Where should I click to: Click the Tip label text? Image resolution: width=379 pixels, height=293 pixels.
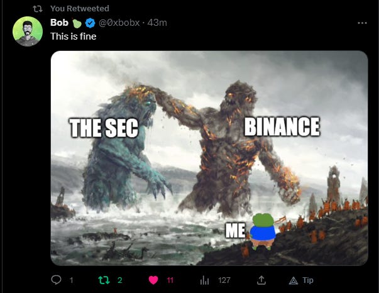tap(308, 280)
